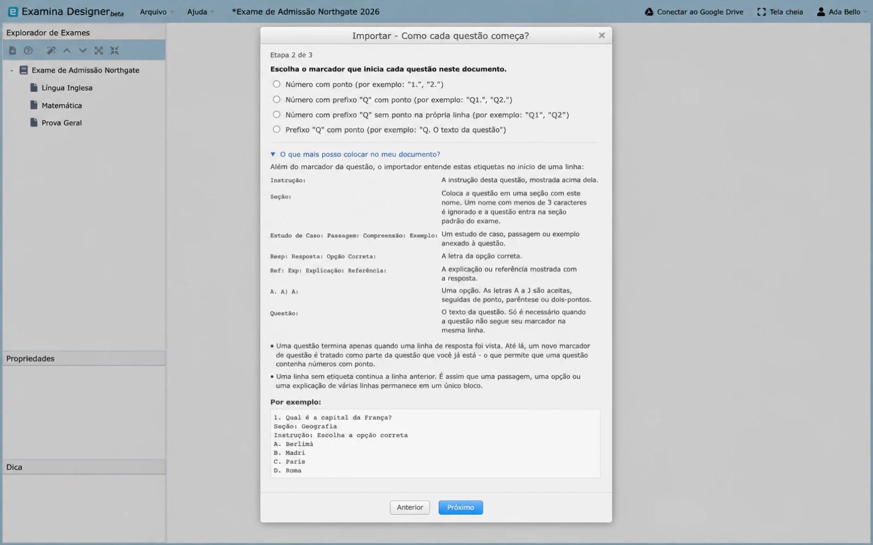Select 'Prefixo Q com ponto' radio option

277,129
